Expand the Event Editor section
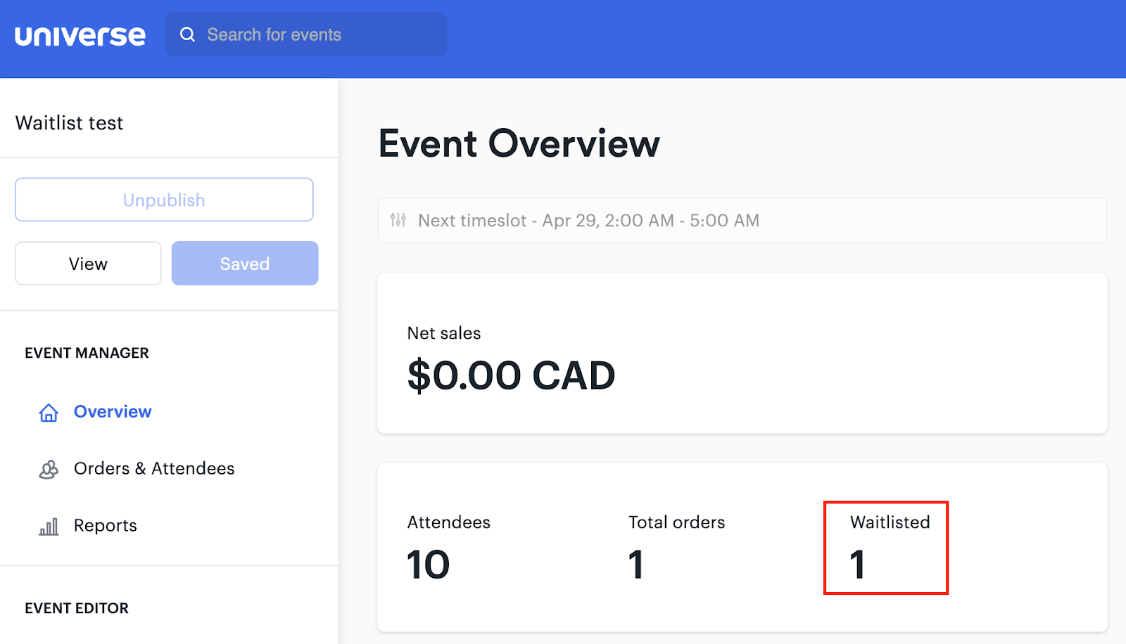 (x=77, y=607)
